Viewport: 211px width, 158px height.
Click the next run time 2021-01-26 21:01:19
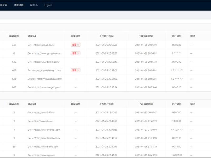click(146, 147)
